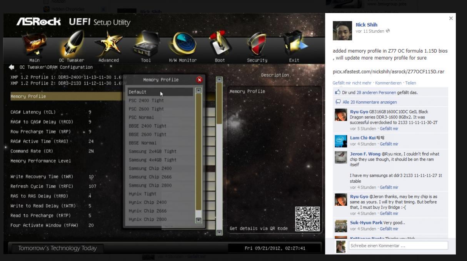The height and width of the screenshot is (261, 467).
Task: Expand "Alle 20 Kommentare anzeigen"
Action: pos(370,102)
